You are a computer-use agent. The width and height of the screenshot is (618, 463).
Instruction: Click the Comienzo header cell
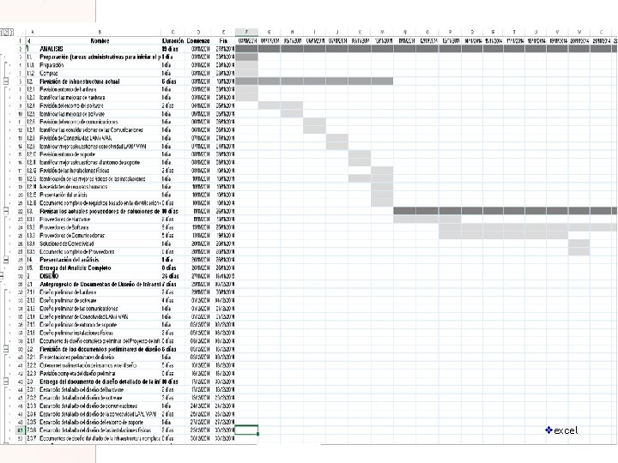pyautogui.click(x=198, y=40)
